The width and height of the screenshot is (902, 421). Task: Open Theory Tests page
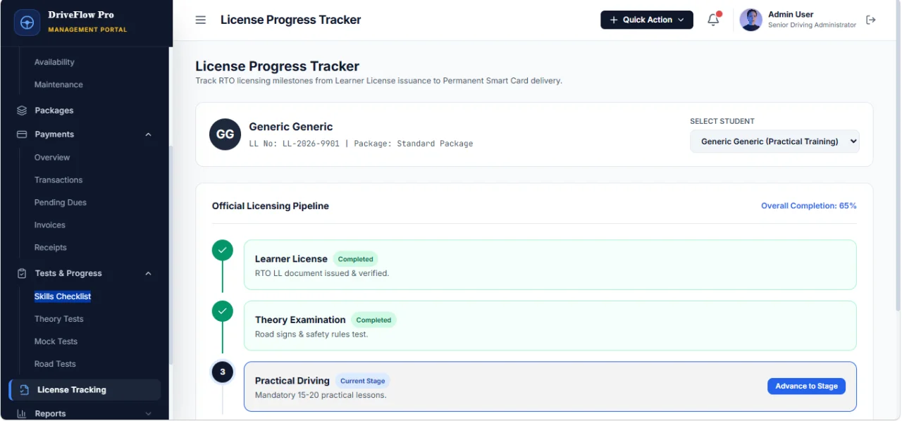[x=59, y=319]
